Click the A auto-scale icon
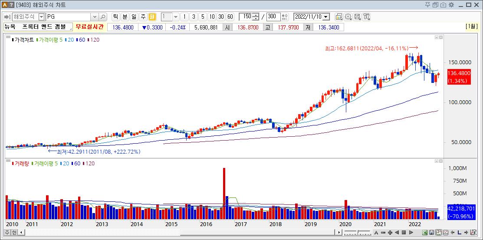Viewport: 483px width, 240px height. coord(376,232)
